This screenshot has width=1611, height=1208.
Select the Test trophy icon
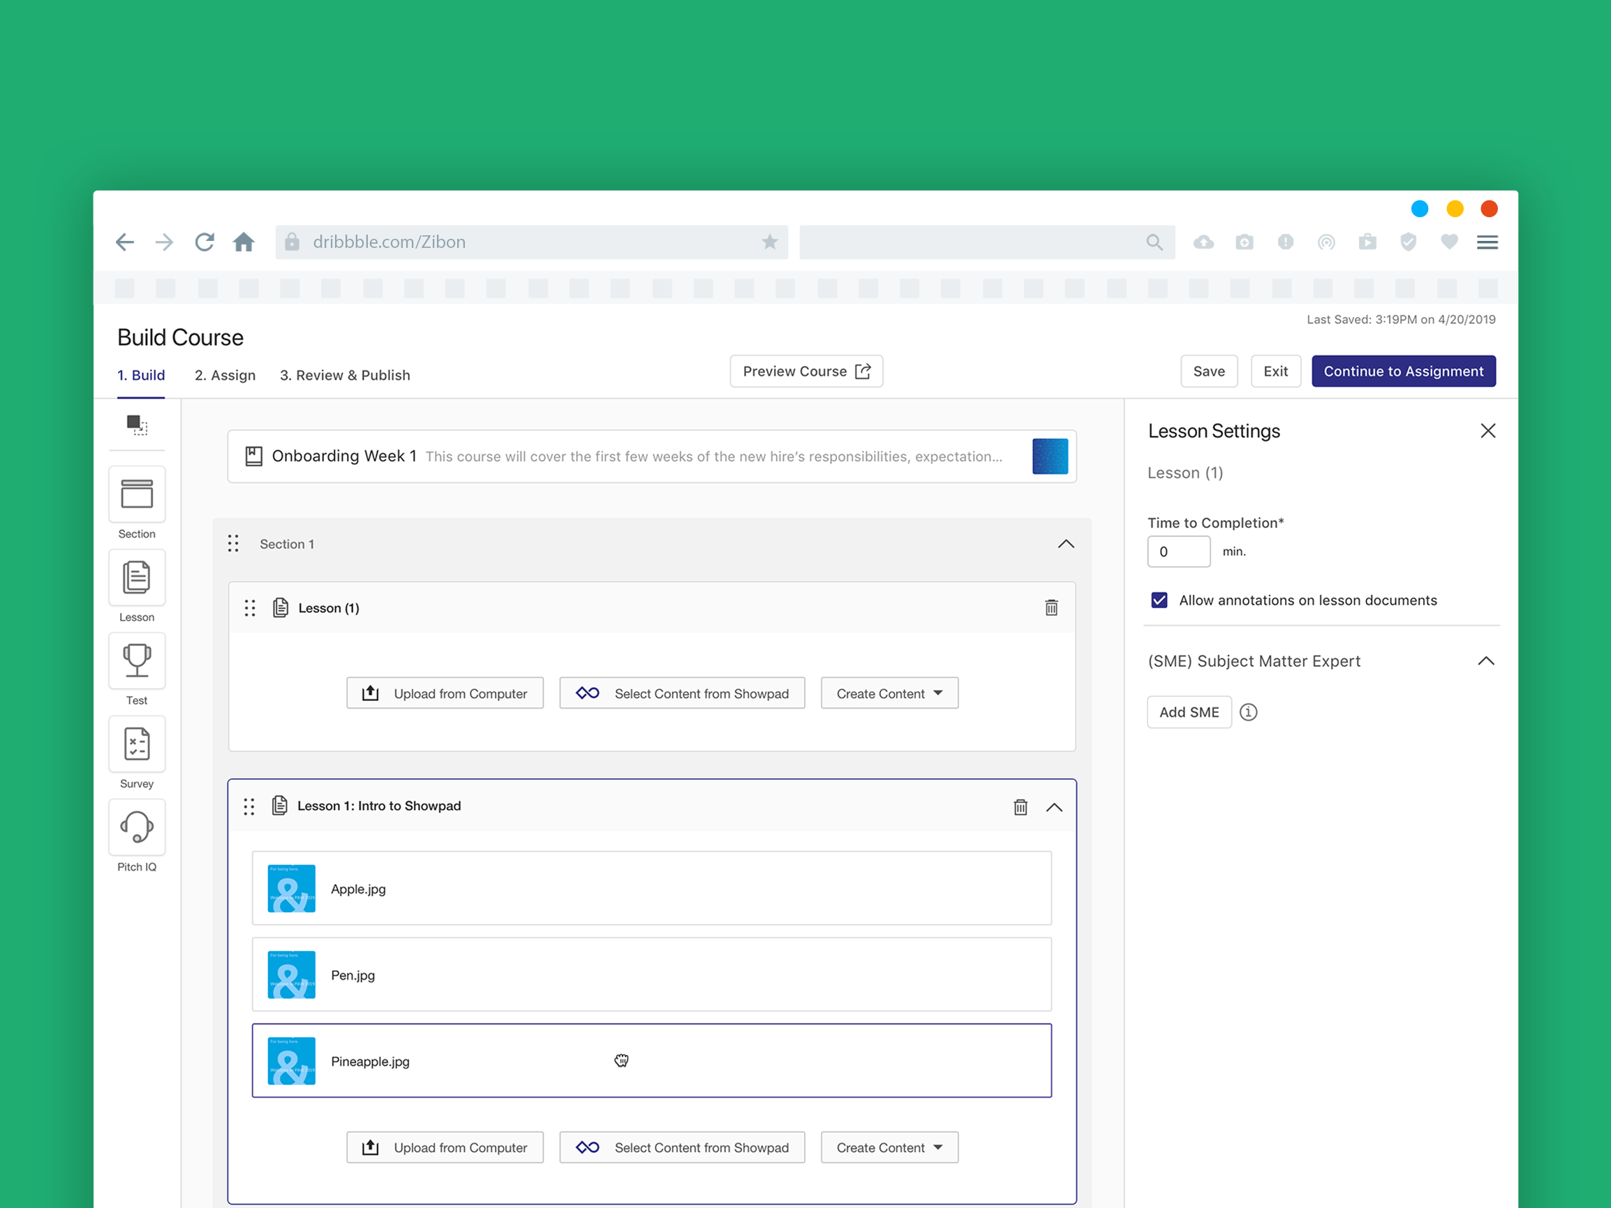pos(136,661)
